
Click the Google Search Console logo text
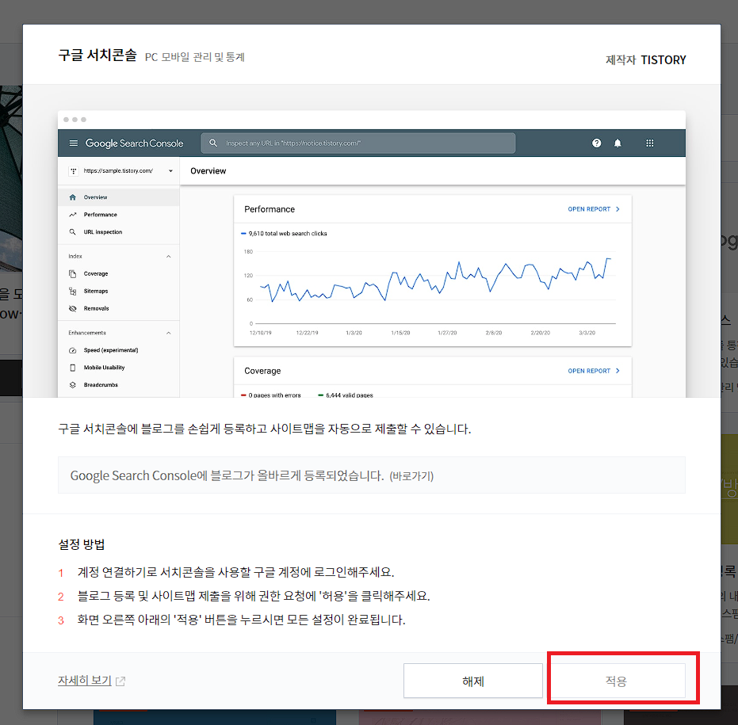[x=134, y=143]
